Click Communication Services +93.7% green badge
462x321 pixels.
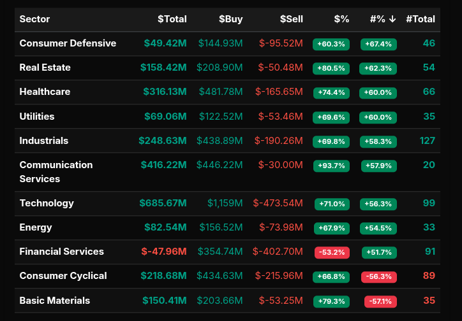pos(331,166)
